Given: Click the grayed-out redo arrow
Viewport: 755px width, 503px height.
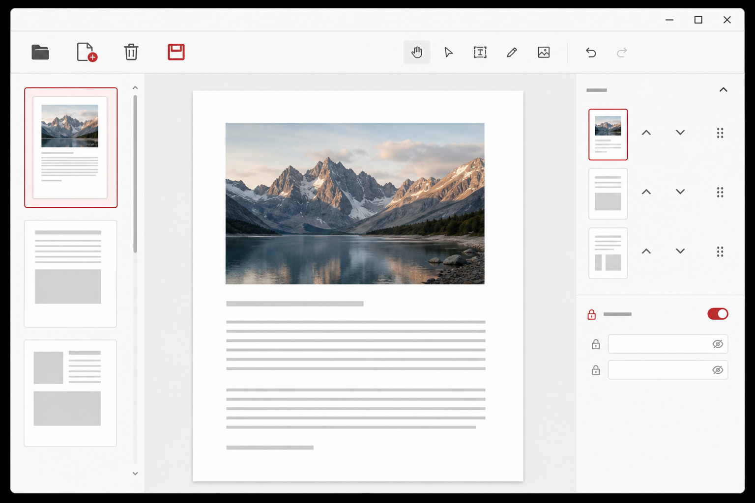Looking at the screenshot, I should (x=622, y=53).
